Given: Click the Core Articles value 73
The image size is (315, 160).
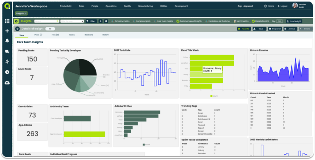Looking at the screenshot, I should pyautogui.click(x=32, y=115).
